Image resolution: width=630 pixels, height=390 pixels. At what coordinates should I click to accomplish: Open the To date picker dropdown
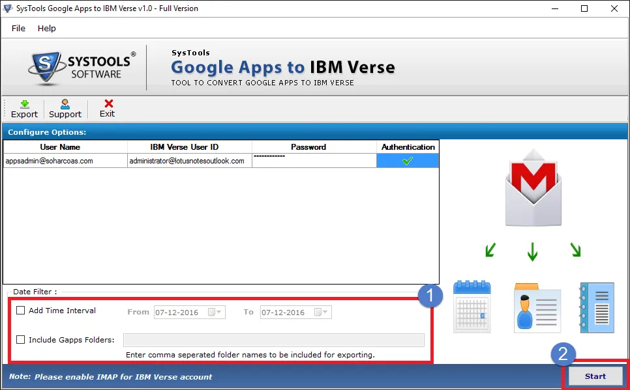pyautogui.click(x=321, y=312)
